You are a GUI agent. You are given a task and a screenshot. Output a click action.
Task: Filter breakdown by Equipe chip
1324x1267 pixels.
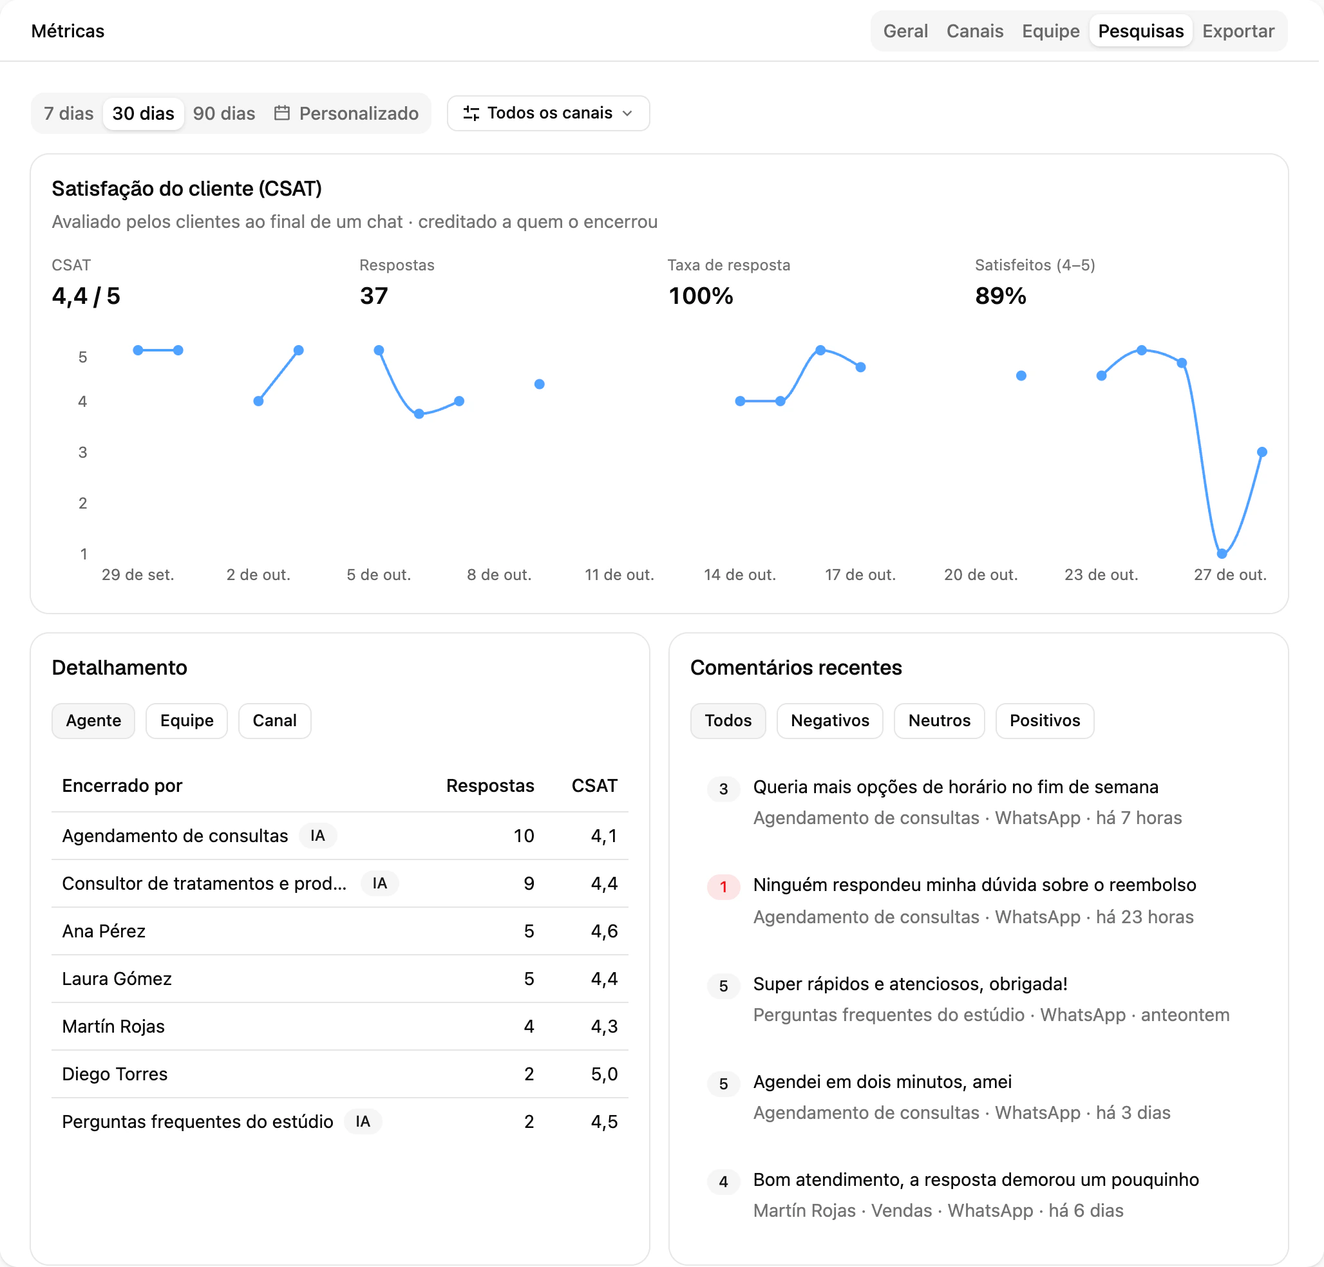[x=187, y=720]
